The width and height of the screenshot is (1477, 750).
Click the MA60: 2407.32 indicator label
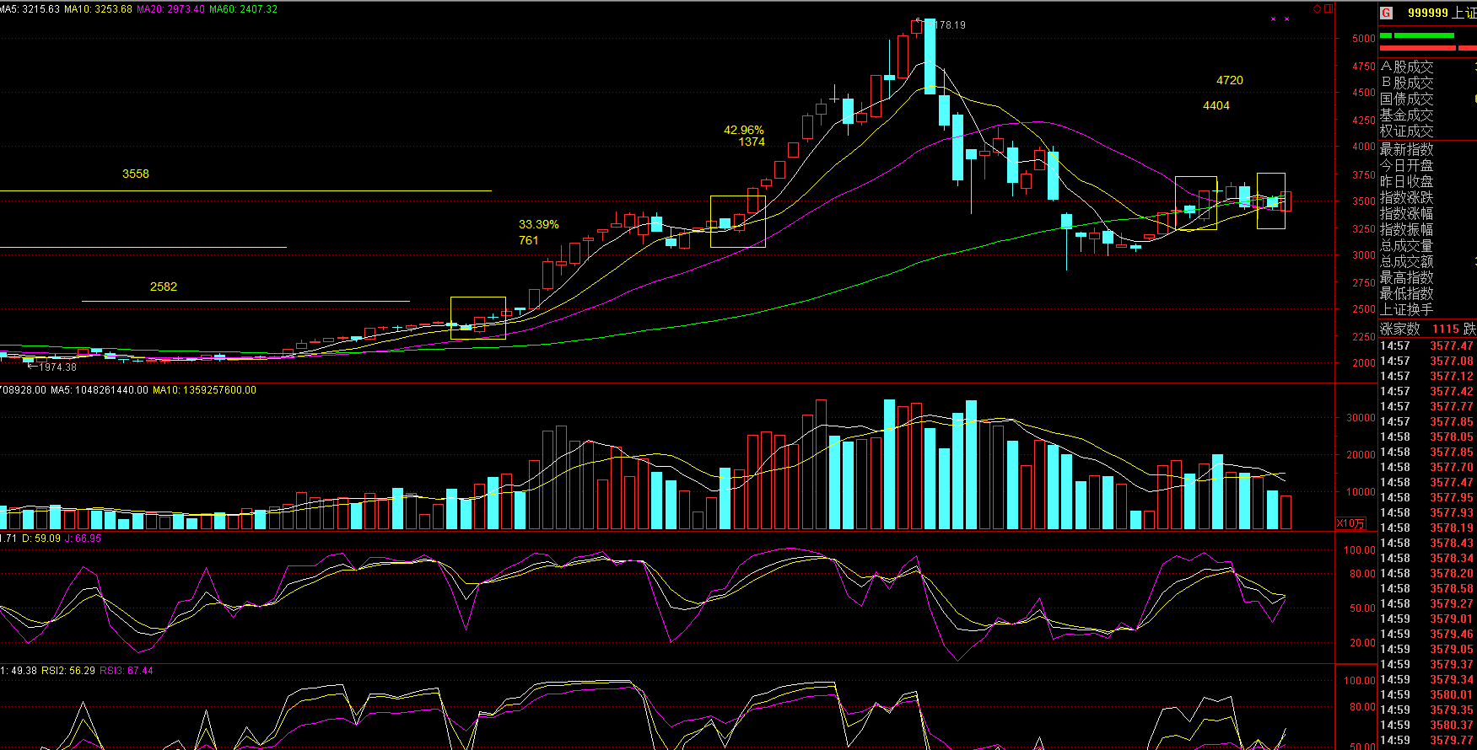point(243,9)
